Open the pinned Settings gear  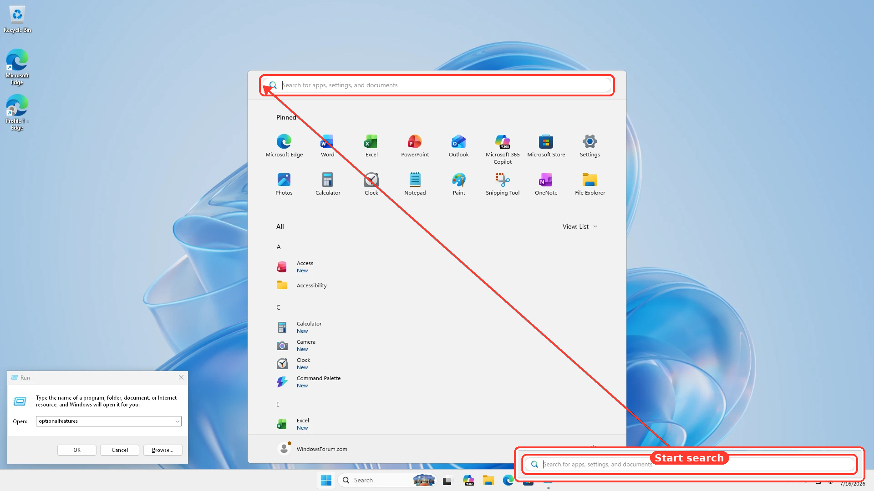pyautogui.click(x=589, y=146)
